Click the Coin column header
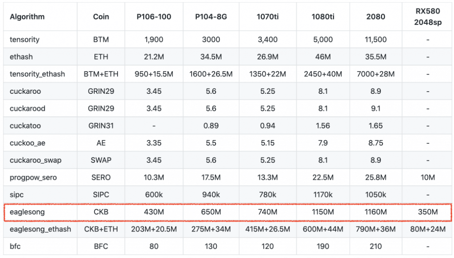Viewport: 454px width, 258px height. click(101, 17)
